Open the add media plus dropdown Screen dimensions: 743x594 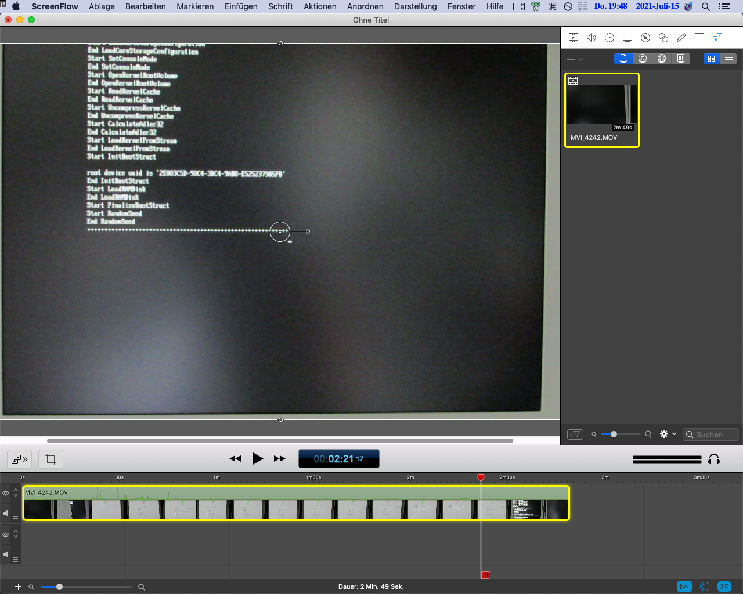(574, 59)
